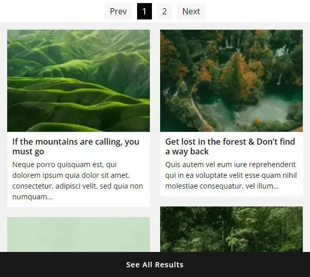310x277 pixels.
Task: Select current page number 1
Action: (144, 11)
